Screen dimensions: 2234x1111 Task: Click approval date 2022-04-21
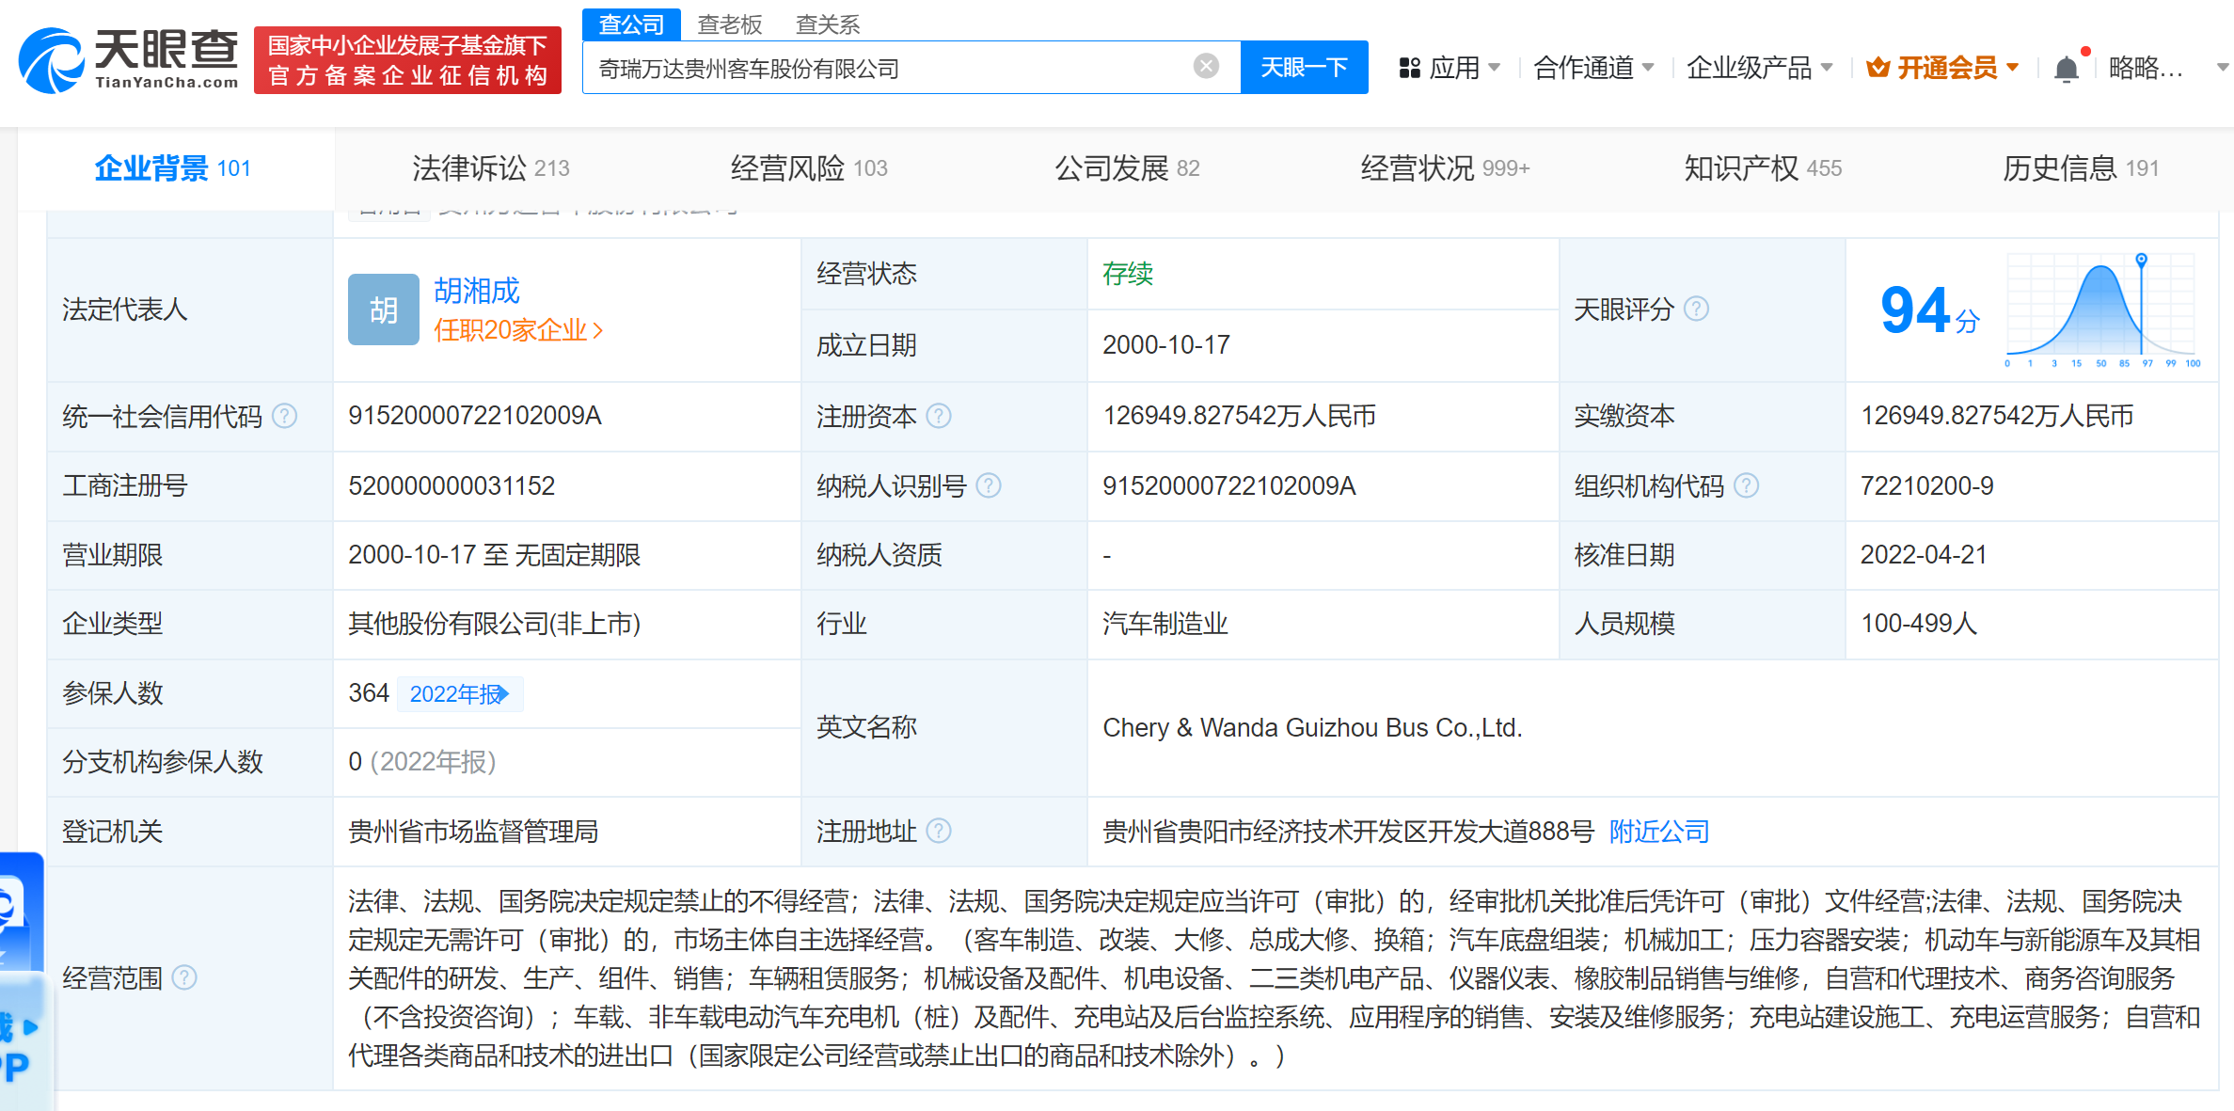1924,555
